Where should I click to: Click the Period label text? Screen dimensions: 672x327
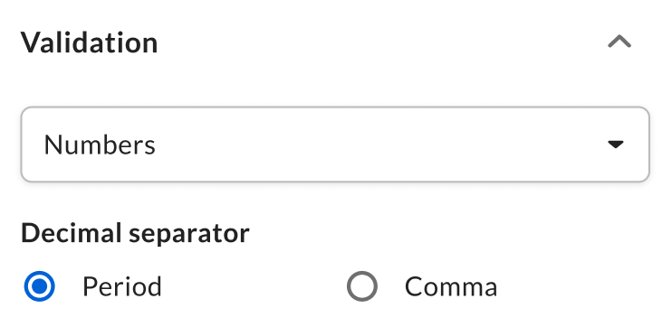pyautogui.click(x=122, y=286)
